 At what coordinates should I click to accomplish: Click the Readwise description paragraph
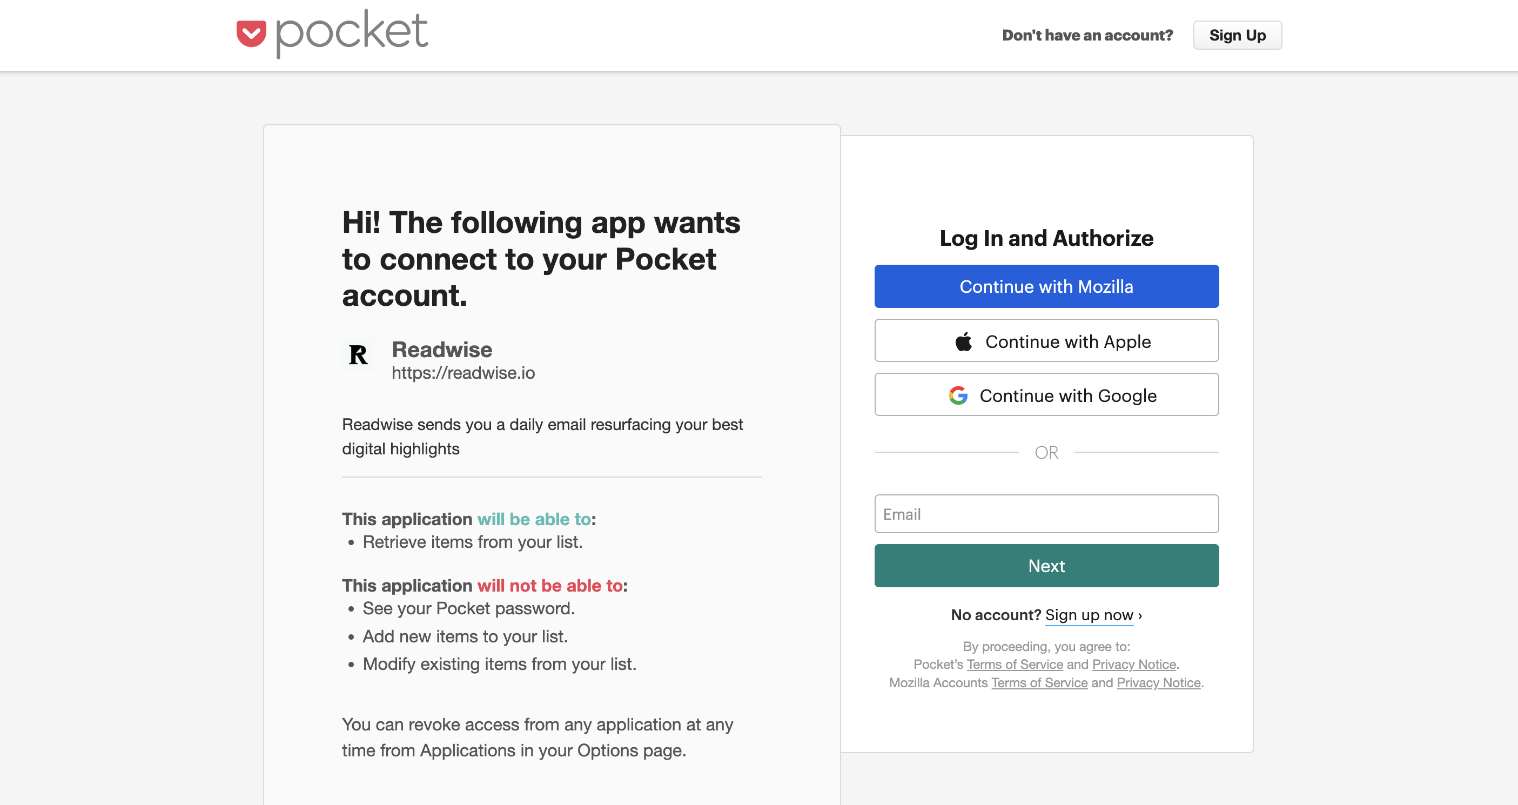[542, 437]
